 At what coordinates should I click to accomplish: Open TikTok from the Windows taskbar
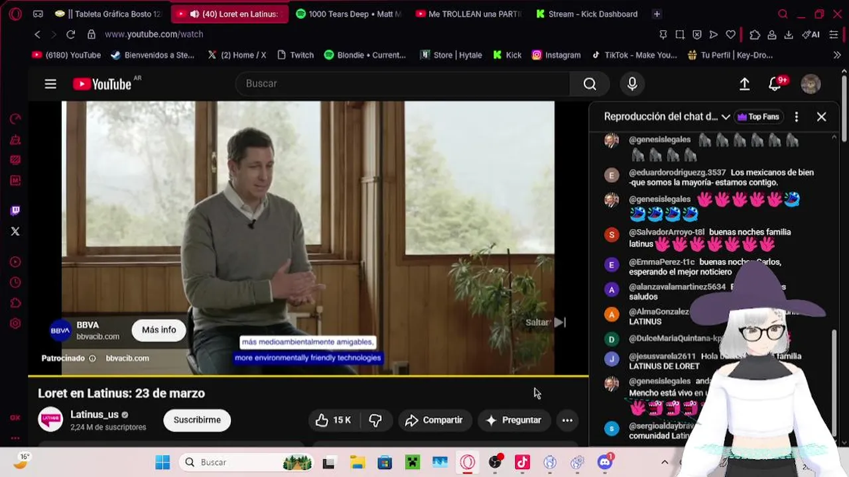(522, 462)
